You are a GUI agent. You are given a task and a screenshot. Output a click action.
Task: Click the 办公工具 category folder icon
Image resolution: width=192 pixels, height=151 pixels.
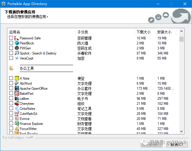point(11,68)
